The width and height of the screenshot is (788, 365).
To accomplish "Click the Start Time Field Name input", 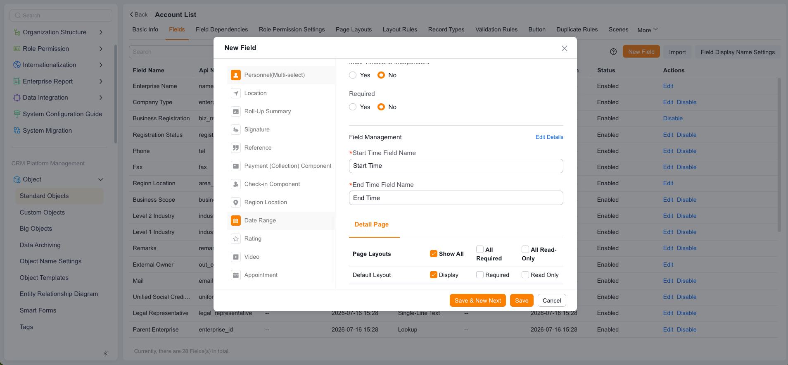I will click(x=456, y=166).
